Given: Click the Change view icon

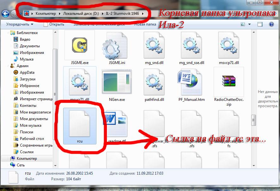Looking at the screenshot, I should [243, 24].
